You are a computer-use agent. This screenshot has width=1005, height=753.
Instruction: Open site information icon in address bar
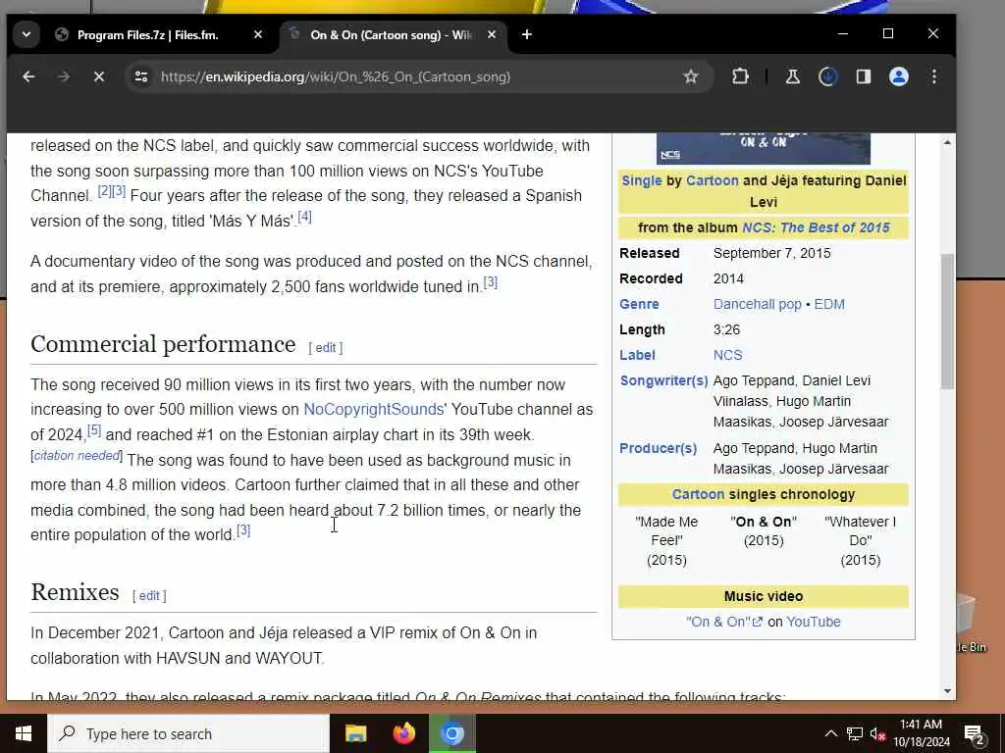pyautogui.click(x=141, y=76)
